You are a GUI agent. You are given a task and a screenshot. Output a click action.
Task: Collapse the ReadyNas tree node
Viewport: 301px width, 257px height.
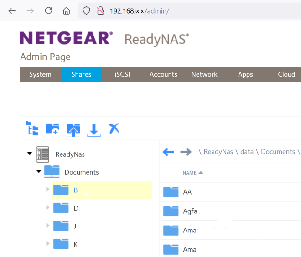pos(30,154)
